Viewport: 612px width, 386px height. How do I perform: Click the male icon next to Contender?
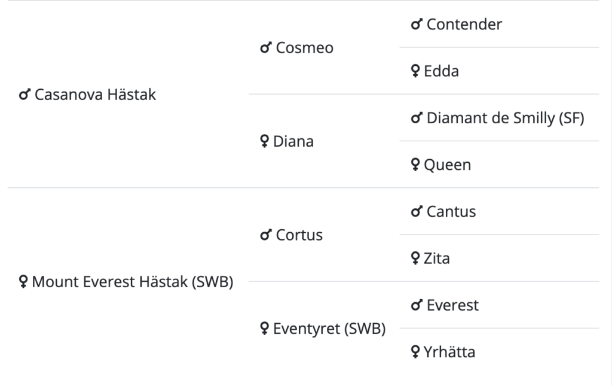[417, 24]
